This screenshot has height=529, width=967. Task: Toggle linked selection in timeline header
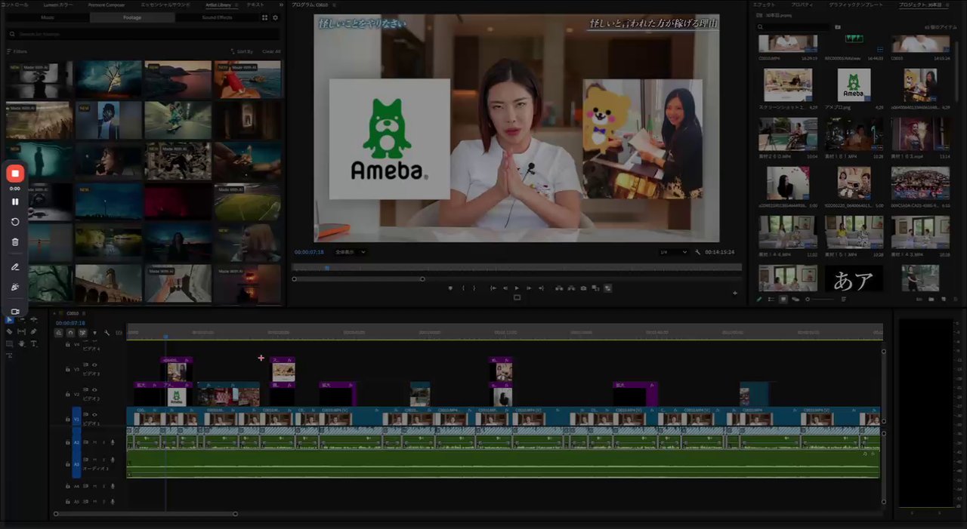83,333
